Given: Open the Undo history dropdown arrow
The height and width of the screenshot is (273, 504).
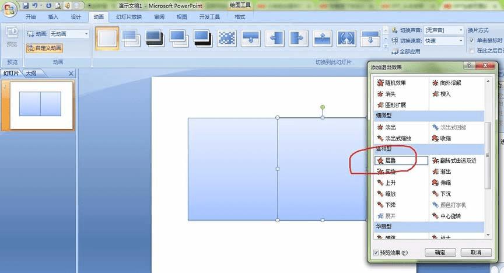Looking at the screenshot, I should tap(41, 5).
